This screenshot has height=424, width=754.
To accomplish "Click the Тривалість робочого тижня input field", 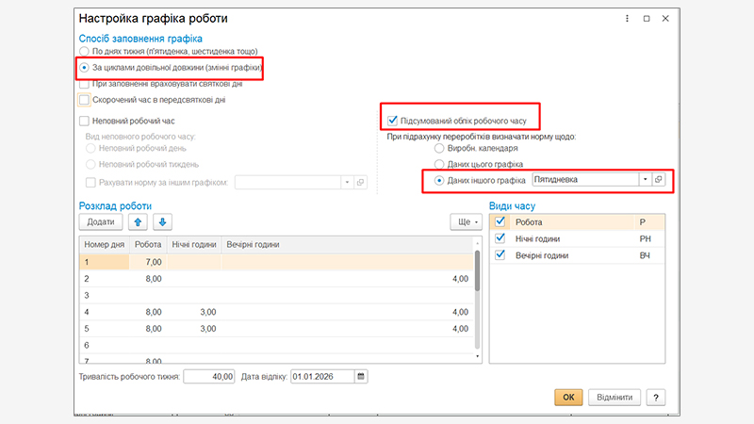I will pyautogui.click(x=207, y=377).
